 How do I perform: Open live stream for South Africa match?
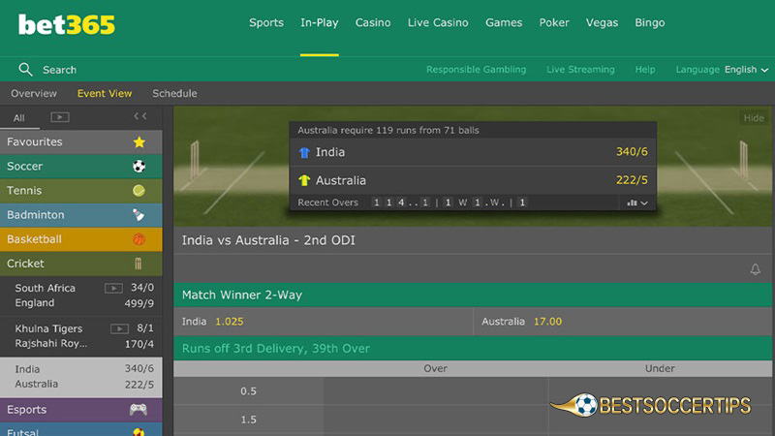point(113,288)
